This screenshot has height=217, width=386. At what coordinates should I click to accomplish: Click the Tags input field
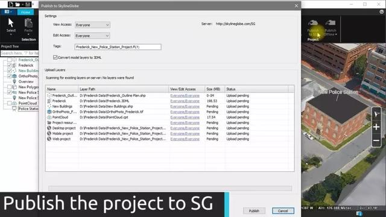coord(118,47)
